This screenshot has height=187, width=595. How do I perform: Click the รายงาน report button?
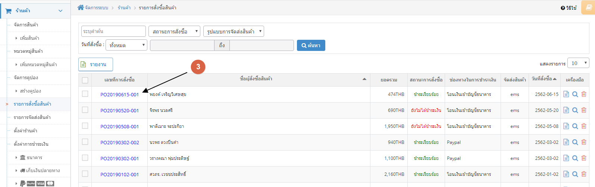[x=95, y=64]
